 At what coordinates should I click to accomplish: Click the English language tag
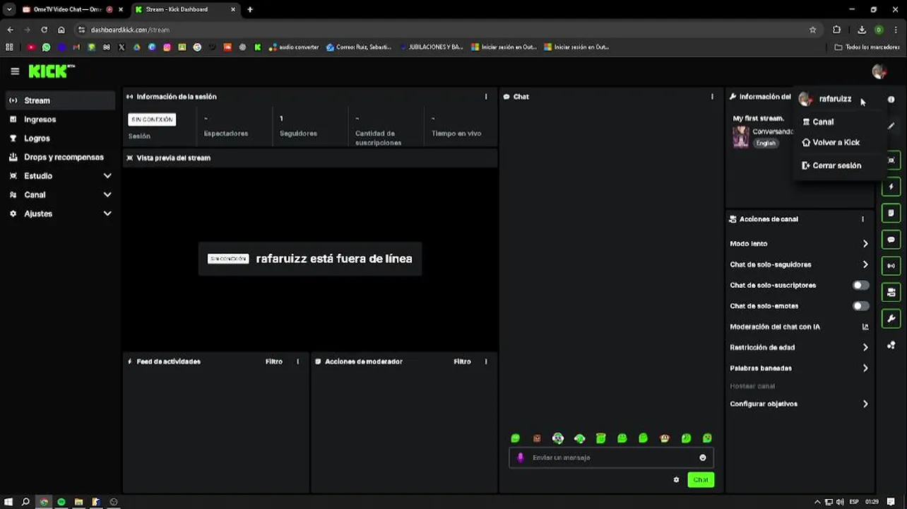tap(765, 143)
